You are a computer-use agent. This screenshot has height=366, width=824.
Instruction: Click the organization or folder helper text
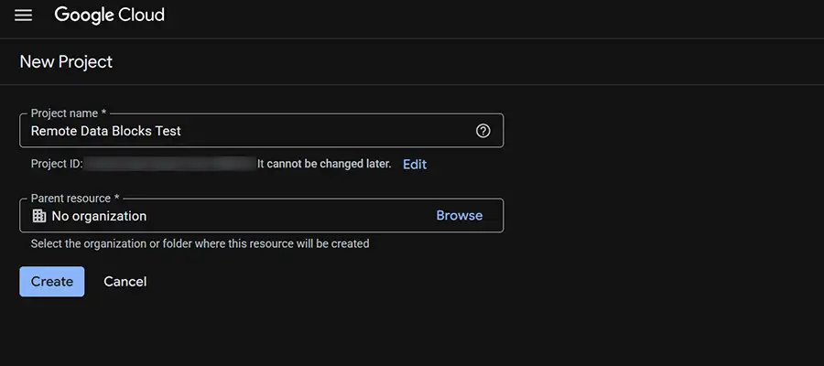(x=200, y=244)
